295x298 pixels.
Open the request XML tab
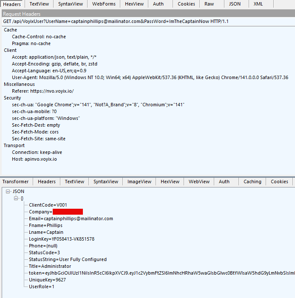pyautogui.click(x=258, y=4)
